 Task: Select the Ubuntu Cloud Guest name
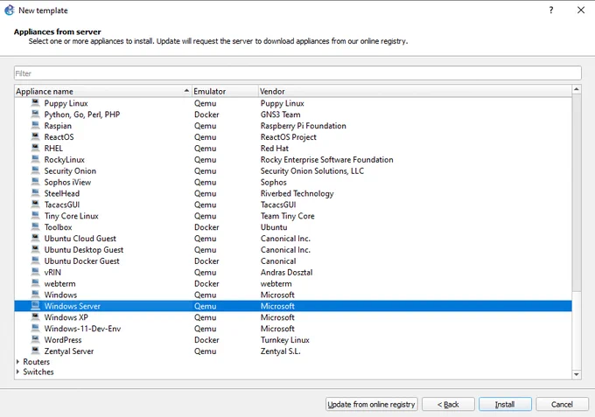pyautogui.click(x=80, y=239)
